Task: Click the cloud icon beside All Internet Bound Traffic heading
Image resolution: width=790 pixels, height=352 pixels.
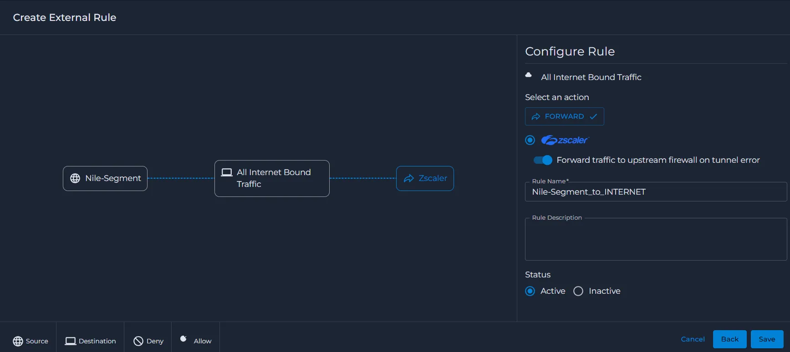Action: click(529, 75)
